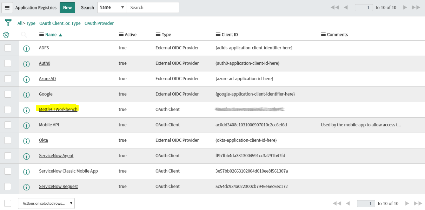Preview the ADFS record info icon

tap(26, 48)
